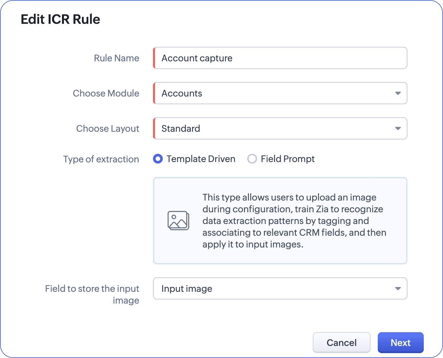The height and width of the screenshot is (358, 443).
Task: Click the Field Prompt option label
Action: pyautogui.click(x=287, y=159)
